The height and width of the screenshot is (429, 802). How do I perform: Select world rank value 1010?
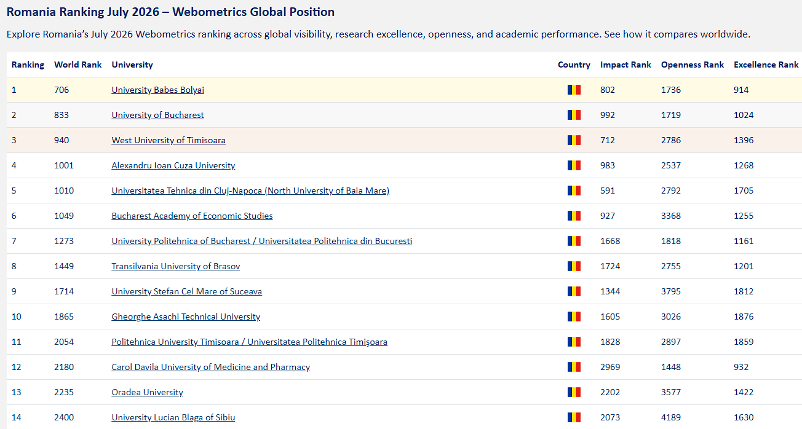click(64, 191)
